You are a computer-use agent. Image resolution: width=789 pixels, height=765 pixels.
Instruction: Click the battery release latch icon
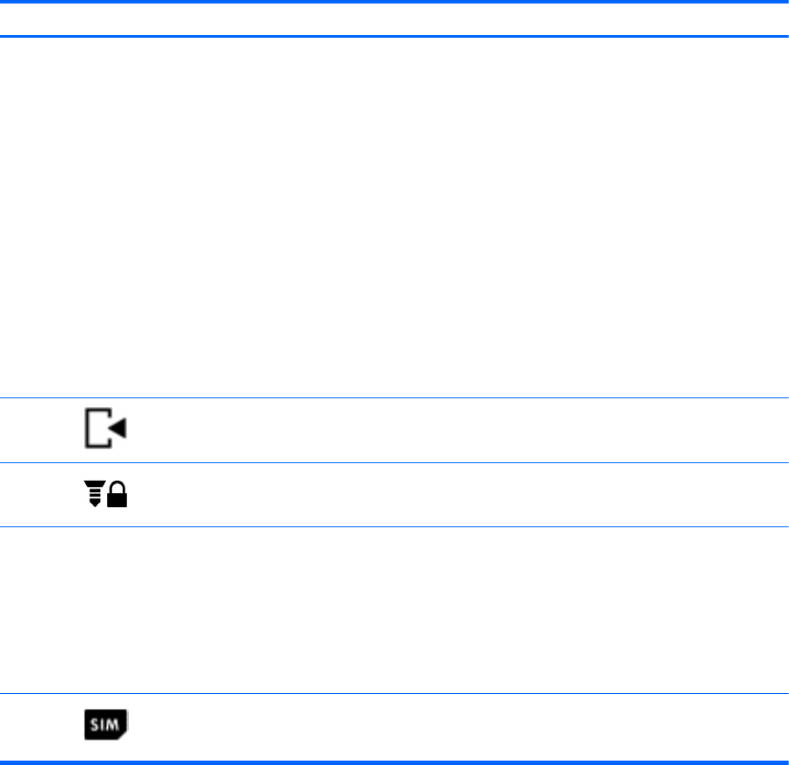pyautogui.click(x=105, y=429)
